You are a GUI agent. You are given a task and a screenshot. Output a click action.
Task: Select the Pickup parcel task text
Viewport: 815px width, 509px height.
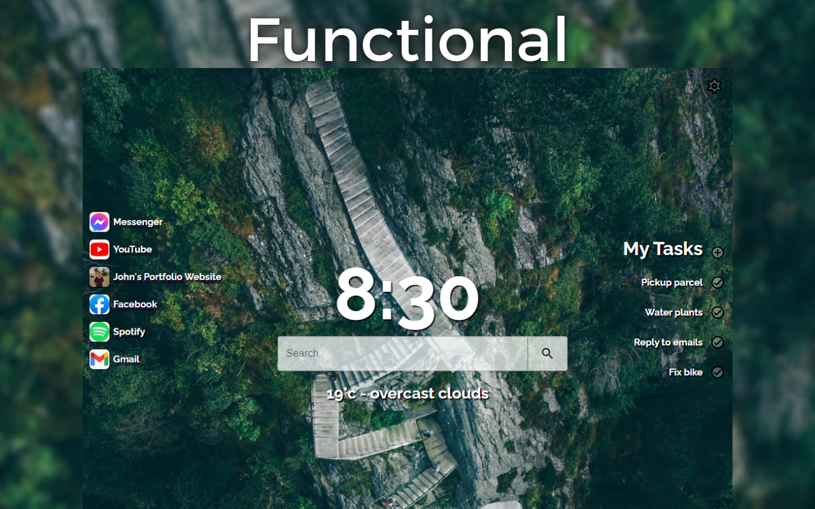click(672, 282)
